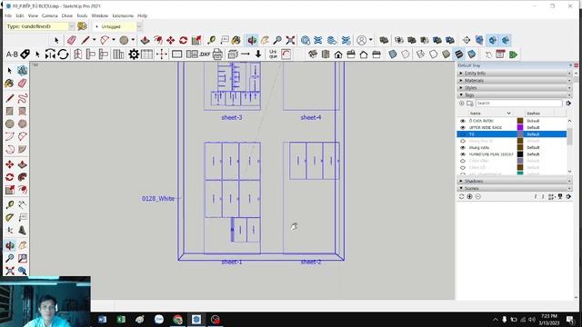The height and width of the screenshot is (327, 582).
Task: Select the Eraser tool in top toolbar
Action: [x=72, y=40]
